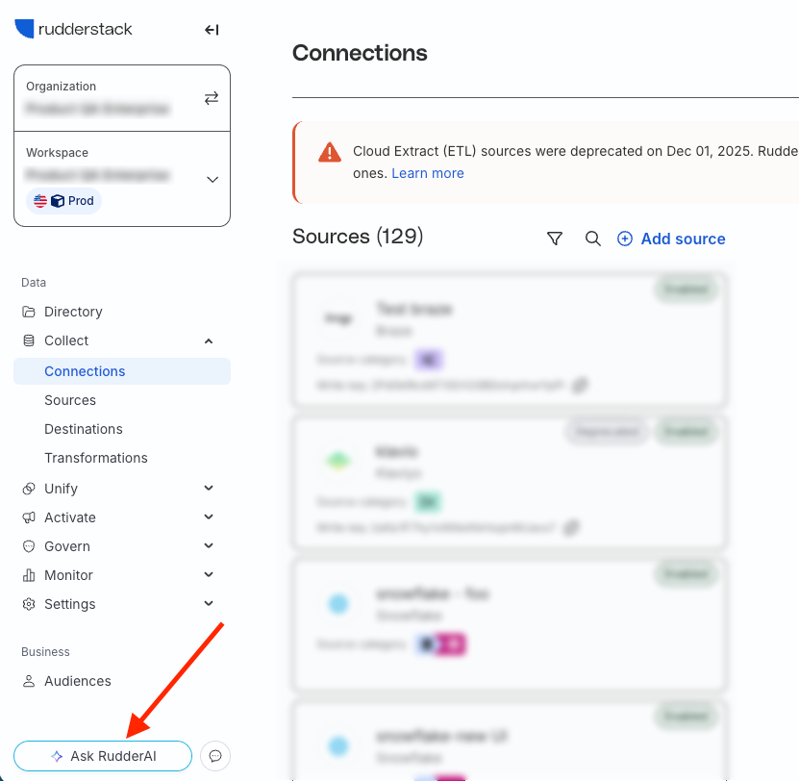Switch organization using the swap arrows icon
Viewport: 799px width, 781px height.
click(x=212, y=98)
